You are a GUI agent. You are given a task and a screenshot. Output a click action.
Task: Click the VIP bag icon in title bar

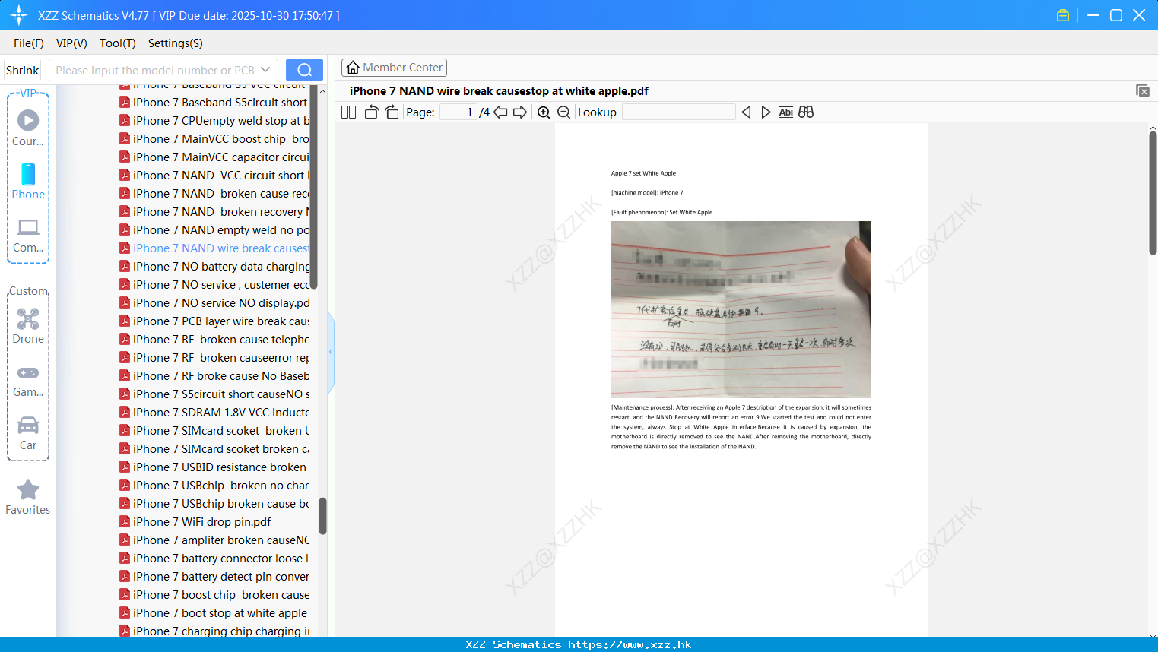[x=1063, y=15]
